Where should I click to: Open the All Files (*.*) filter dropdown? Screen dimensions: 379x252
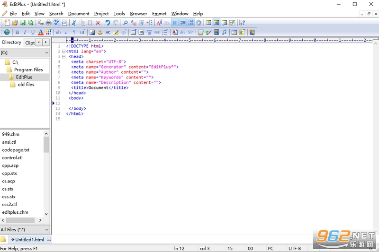point(25,230)
